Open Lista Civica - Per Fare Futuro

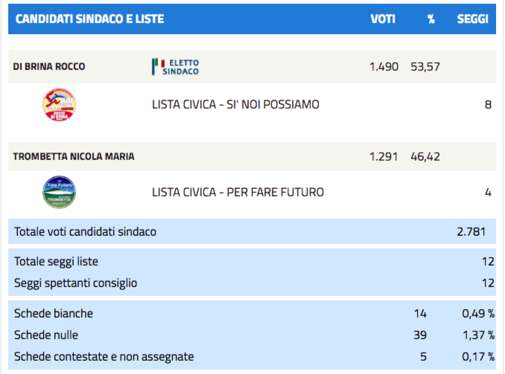coord(238,193)
